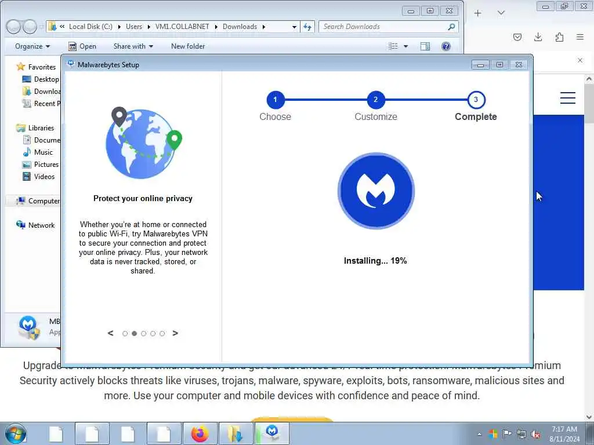Open Windows Start menu
This screenshot has height=445, width=594.
pyautogui.click(x=16, y=433)
